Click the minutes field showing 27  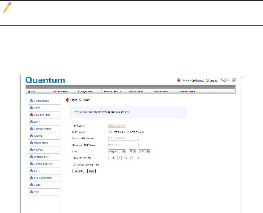(126, 158)
